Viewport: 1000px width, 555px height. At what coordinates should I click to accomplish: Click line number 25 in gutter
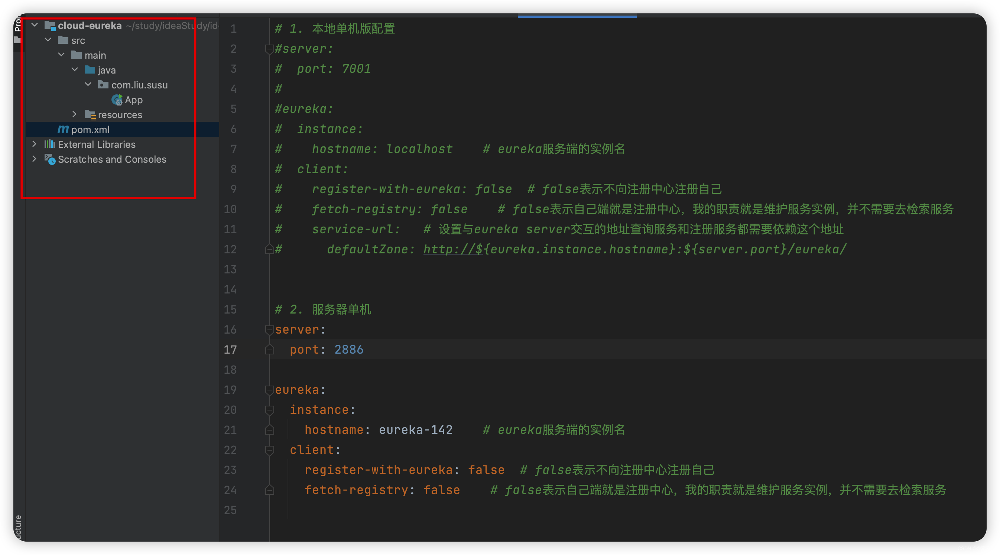point(230,510)
